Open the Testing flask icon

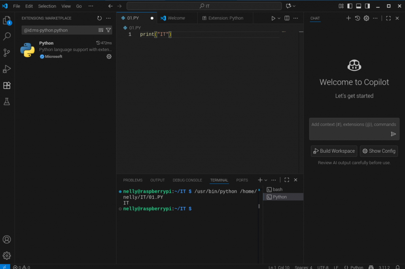pos(7,102)
